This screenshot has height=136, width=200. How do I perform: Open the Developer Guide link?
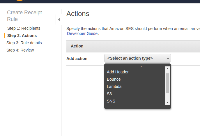pos(82,33)
